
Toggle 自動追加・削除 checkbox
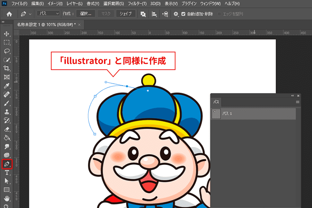pos(183,14)
